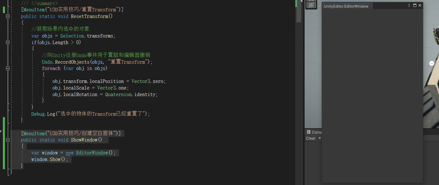Select the UnityEditor.EditorWindow tab

tap(346, 6)
